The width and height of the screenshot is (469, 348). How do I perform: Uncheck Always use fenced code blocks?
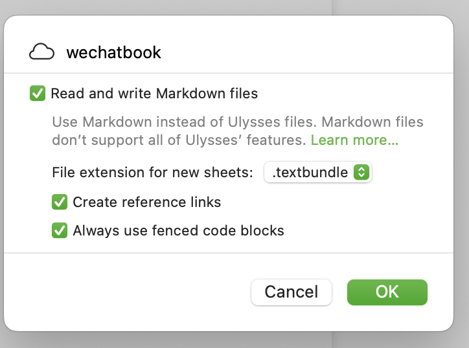60,230
